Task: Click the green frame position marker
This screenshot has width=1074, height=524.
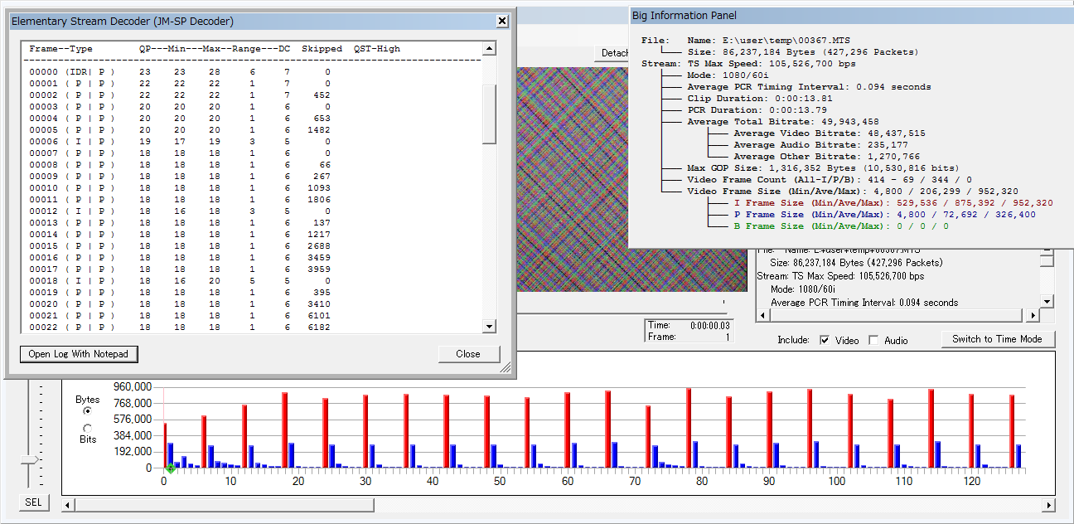Action: point(170,468)
